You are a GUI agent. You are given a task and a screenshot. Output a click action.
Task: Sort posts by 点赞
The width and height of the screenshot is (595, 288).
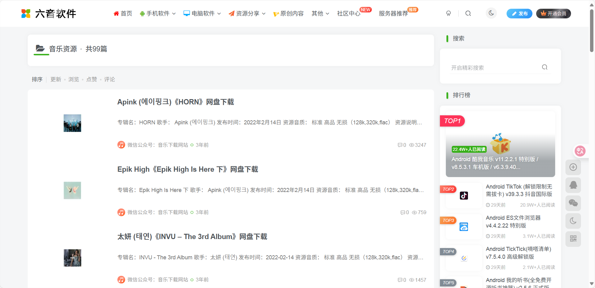92,79
